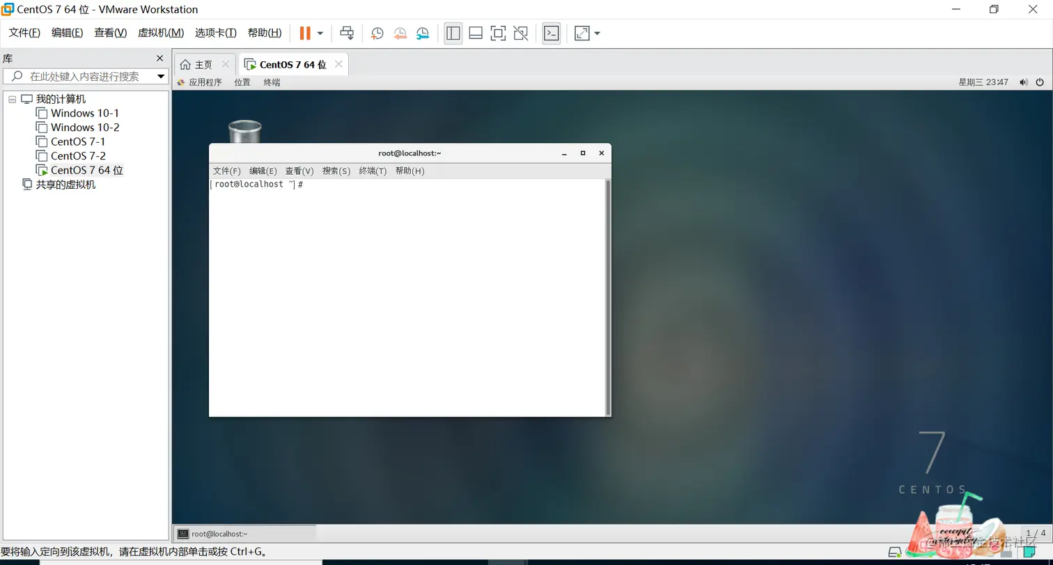This screenshot has height=565, width=1053.
Task: Click the stretch guest display icon
Action: (x=582, y=33)
